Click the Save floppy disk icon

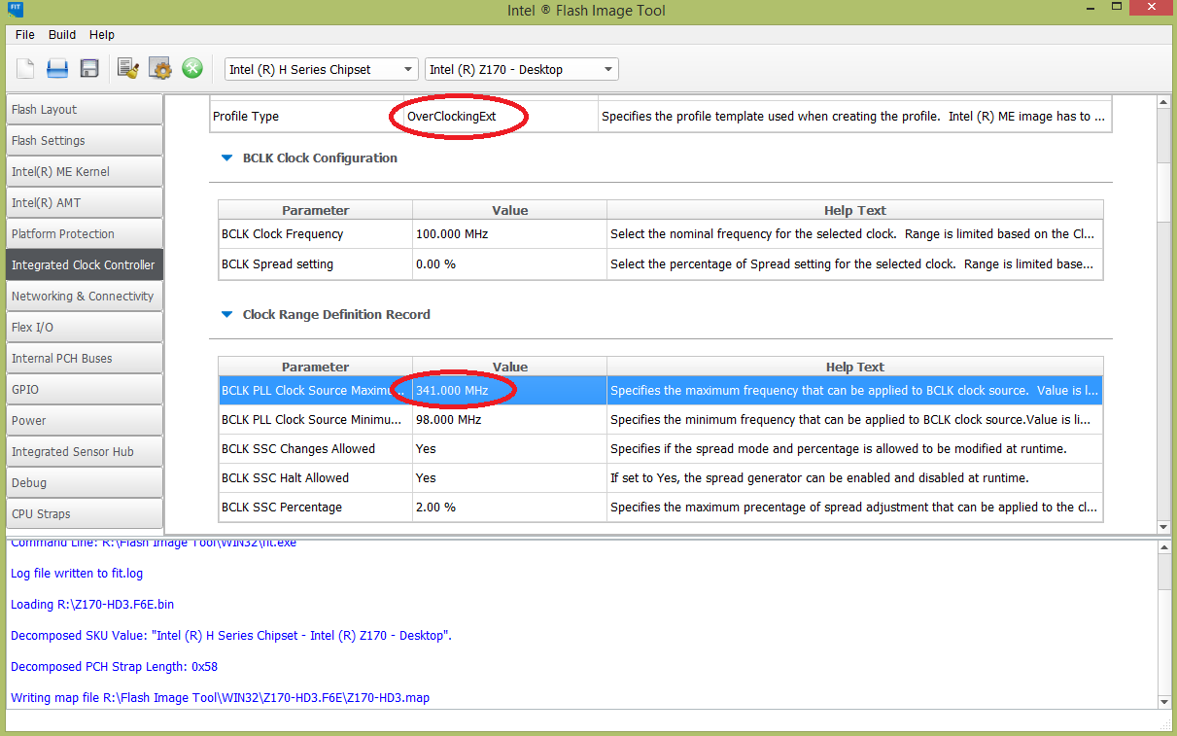pos(89,69)
